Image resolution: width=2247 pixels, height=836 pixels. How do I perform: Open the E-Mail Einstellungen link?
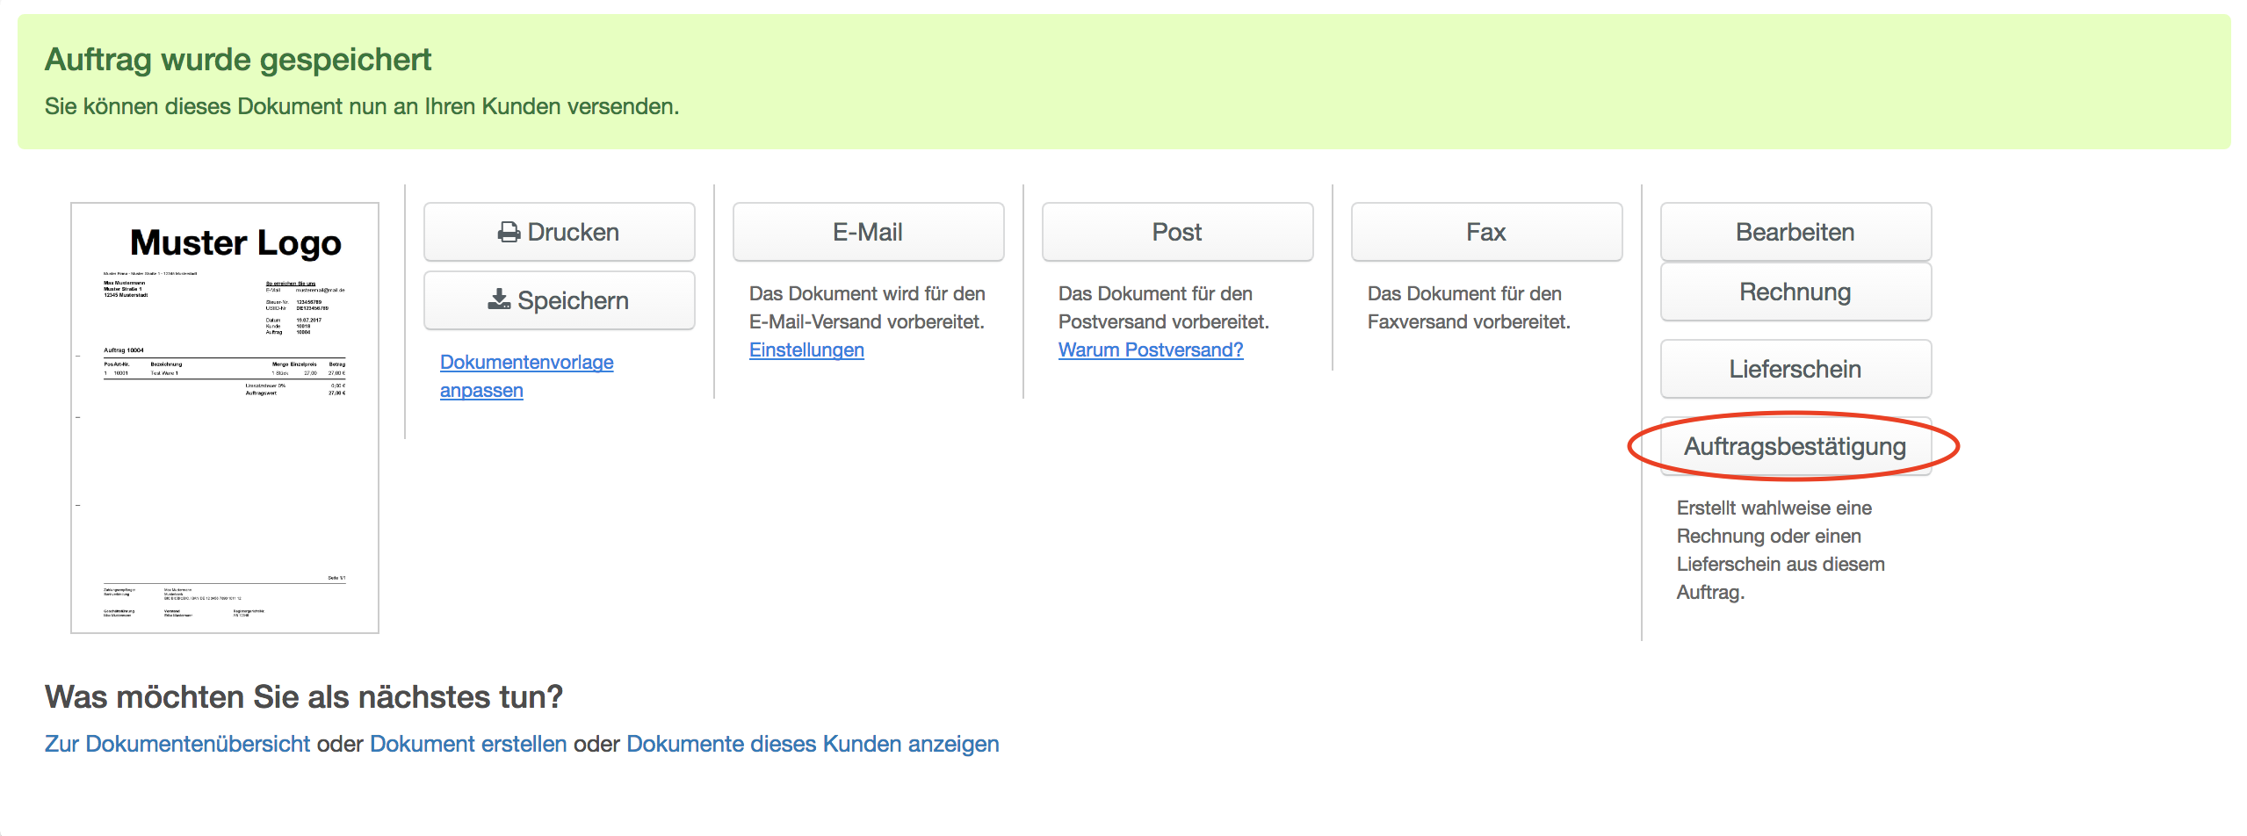806,350
